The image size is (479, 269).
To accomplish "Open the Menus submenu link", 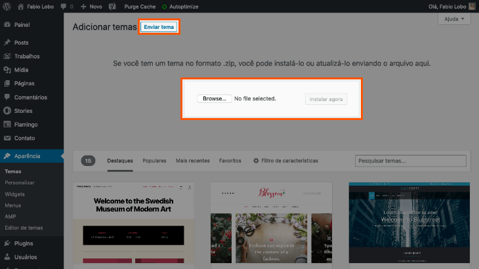I will click(12, 205).
